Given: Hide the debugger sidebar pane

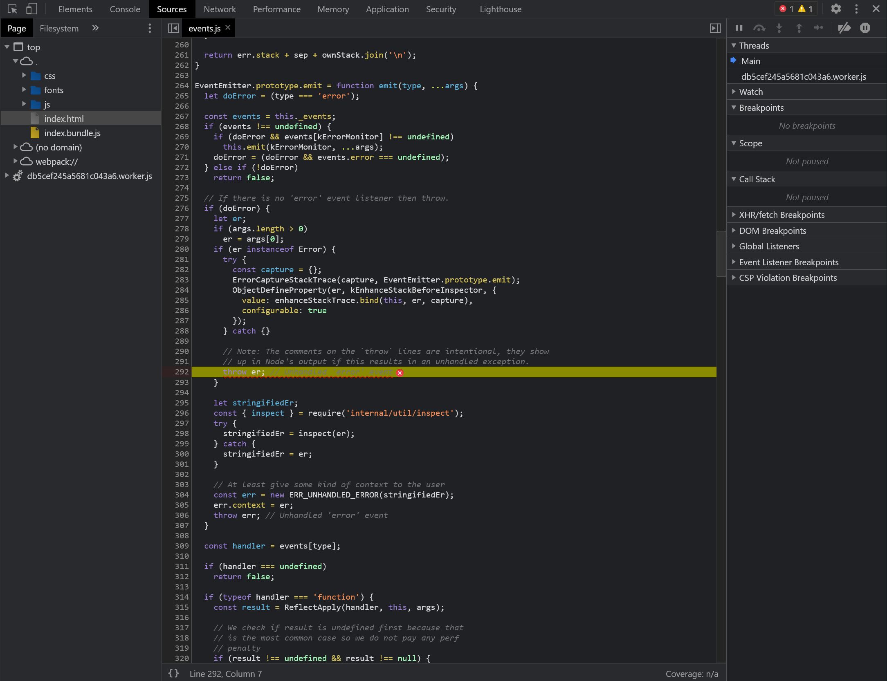Looking at the screenshot, I should click(715, 28).
